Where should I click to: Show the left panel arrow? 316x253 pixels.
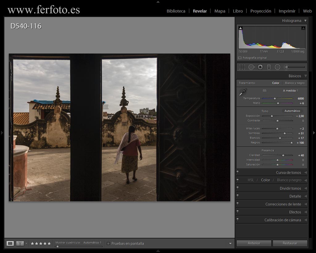click(2, 133)
